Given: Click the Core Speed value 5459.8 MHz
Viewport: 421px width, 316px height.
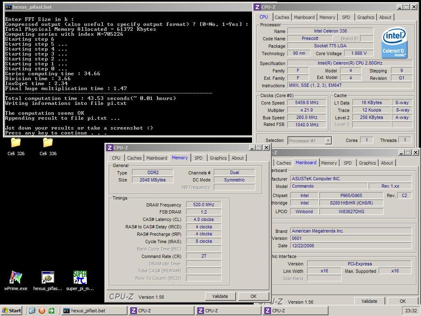Looking at the screenshot, I should (x=307, y=102).
